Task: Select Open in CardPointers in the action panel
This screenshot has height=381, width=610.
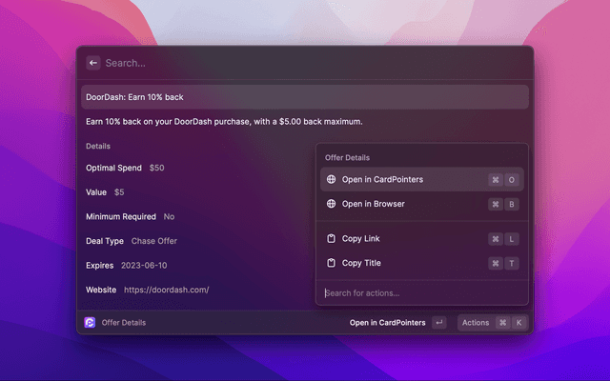Action: 382,179
